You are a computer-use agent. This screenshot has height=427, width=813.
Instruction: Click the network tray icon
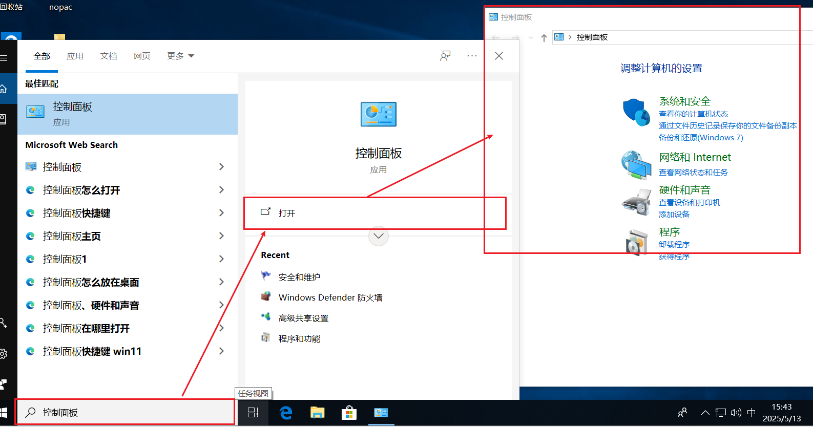click(x=721, y=413)
